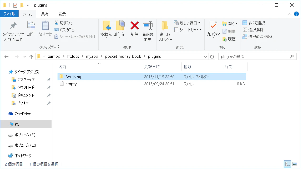Open address bar history dropdown arrow
This screenshot has width=303, height=170.
click(206, 57)
